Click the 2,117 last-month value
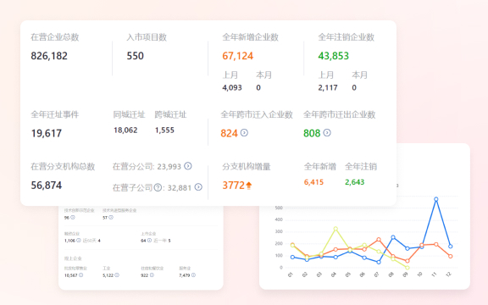The height and width of the screenshot is (305, 488). tap(328, 88)
